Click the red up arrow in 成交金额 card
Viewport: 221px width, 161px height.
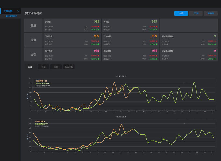coord(157,56)
